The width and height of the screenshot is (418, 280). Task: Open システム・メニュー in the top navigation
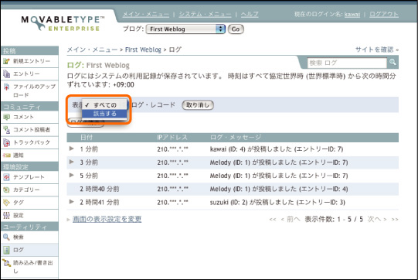pos(205,14)
